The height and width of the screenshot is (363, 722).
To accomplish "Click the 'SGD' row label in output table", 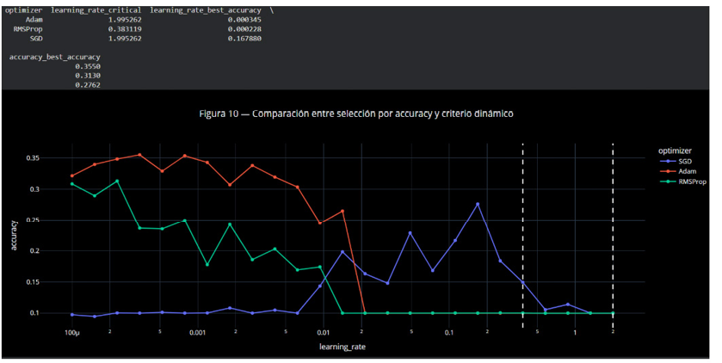I will point(36,39).
